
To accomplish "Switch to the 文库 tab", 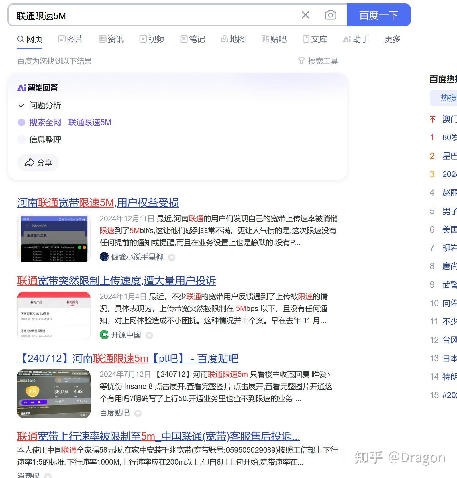I will (315, 39).
